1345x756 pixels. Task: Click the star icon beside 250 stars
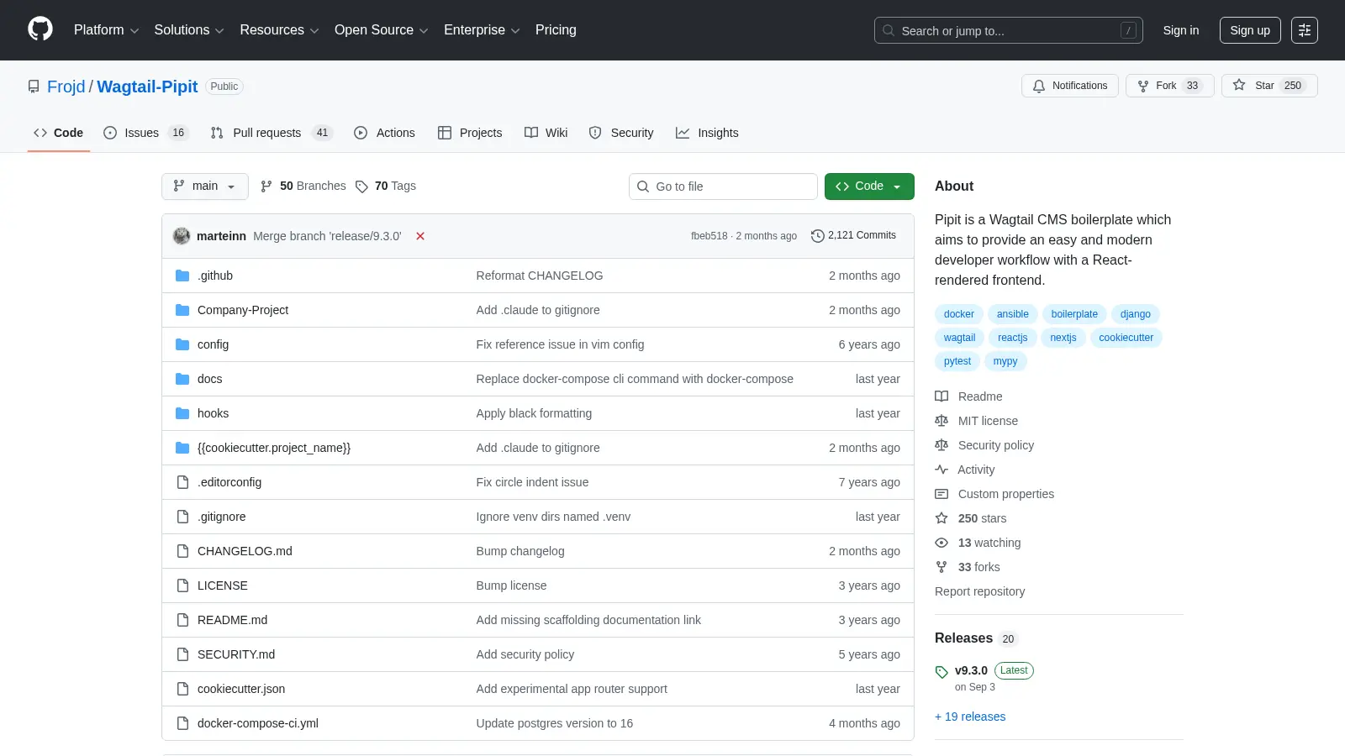[941, 518]
